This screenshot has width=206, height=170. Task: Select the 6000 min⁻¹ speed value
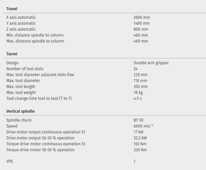click(x=143, y=126)
